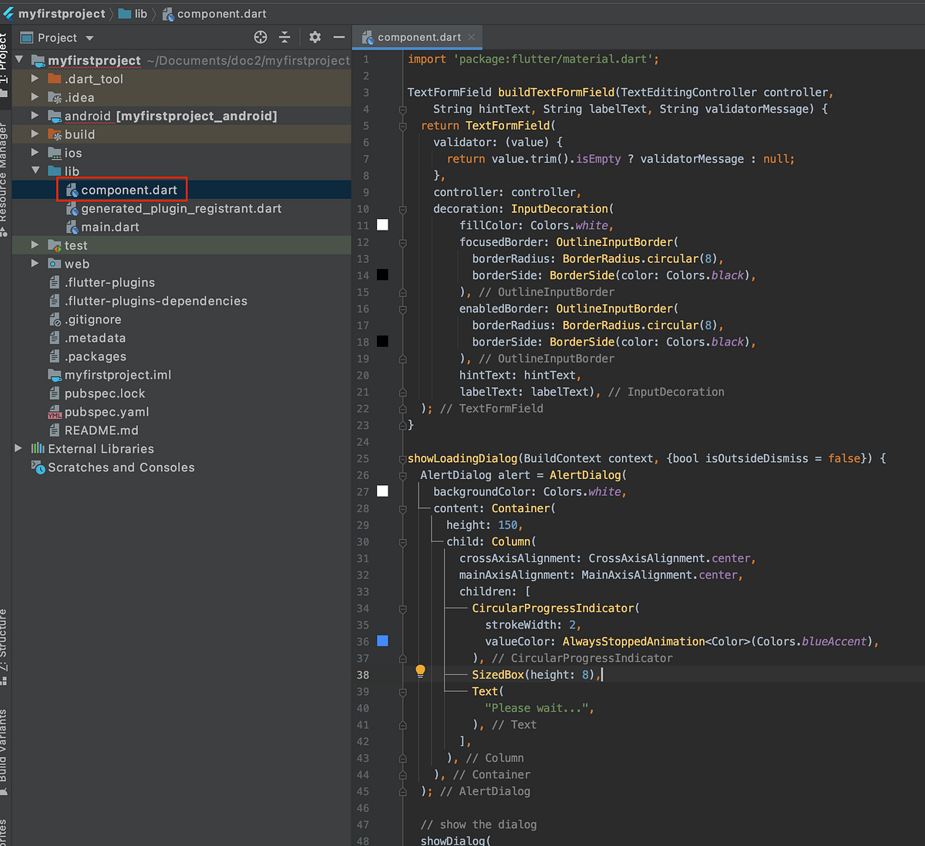
Task: Open Project panel settings gear
Action: (314, 37)
